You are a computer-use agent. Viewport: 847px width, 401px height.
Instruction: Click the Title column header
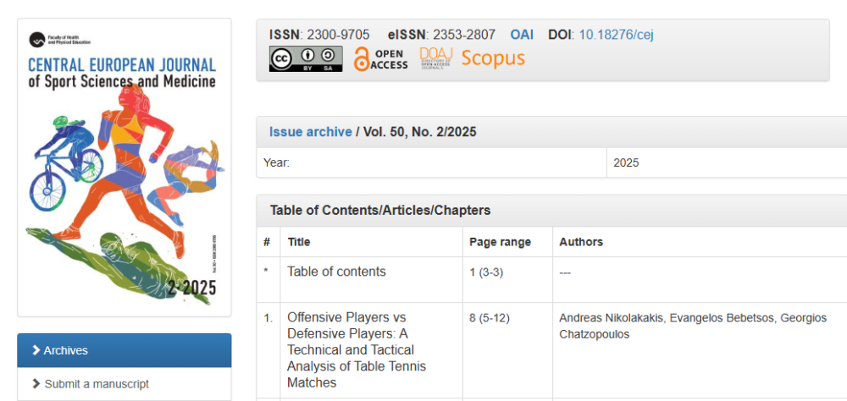[299, 242]
